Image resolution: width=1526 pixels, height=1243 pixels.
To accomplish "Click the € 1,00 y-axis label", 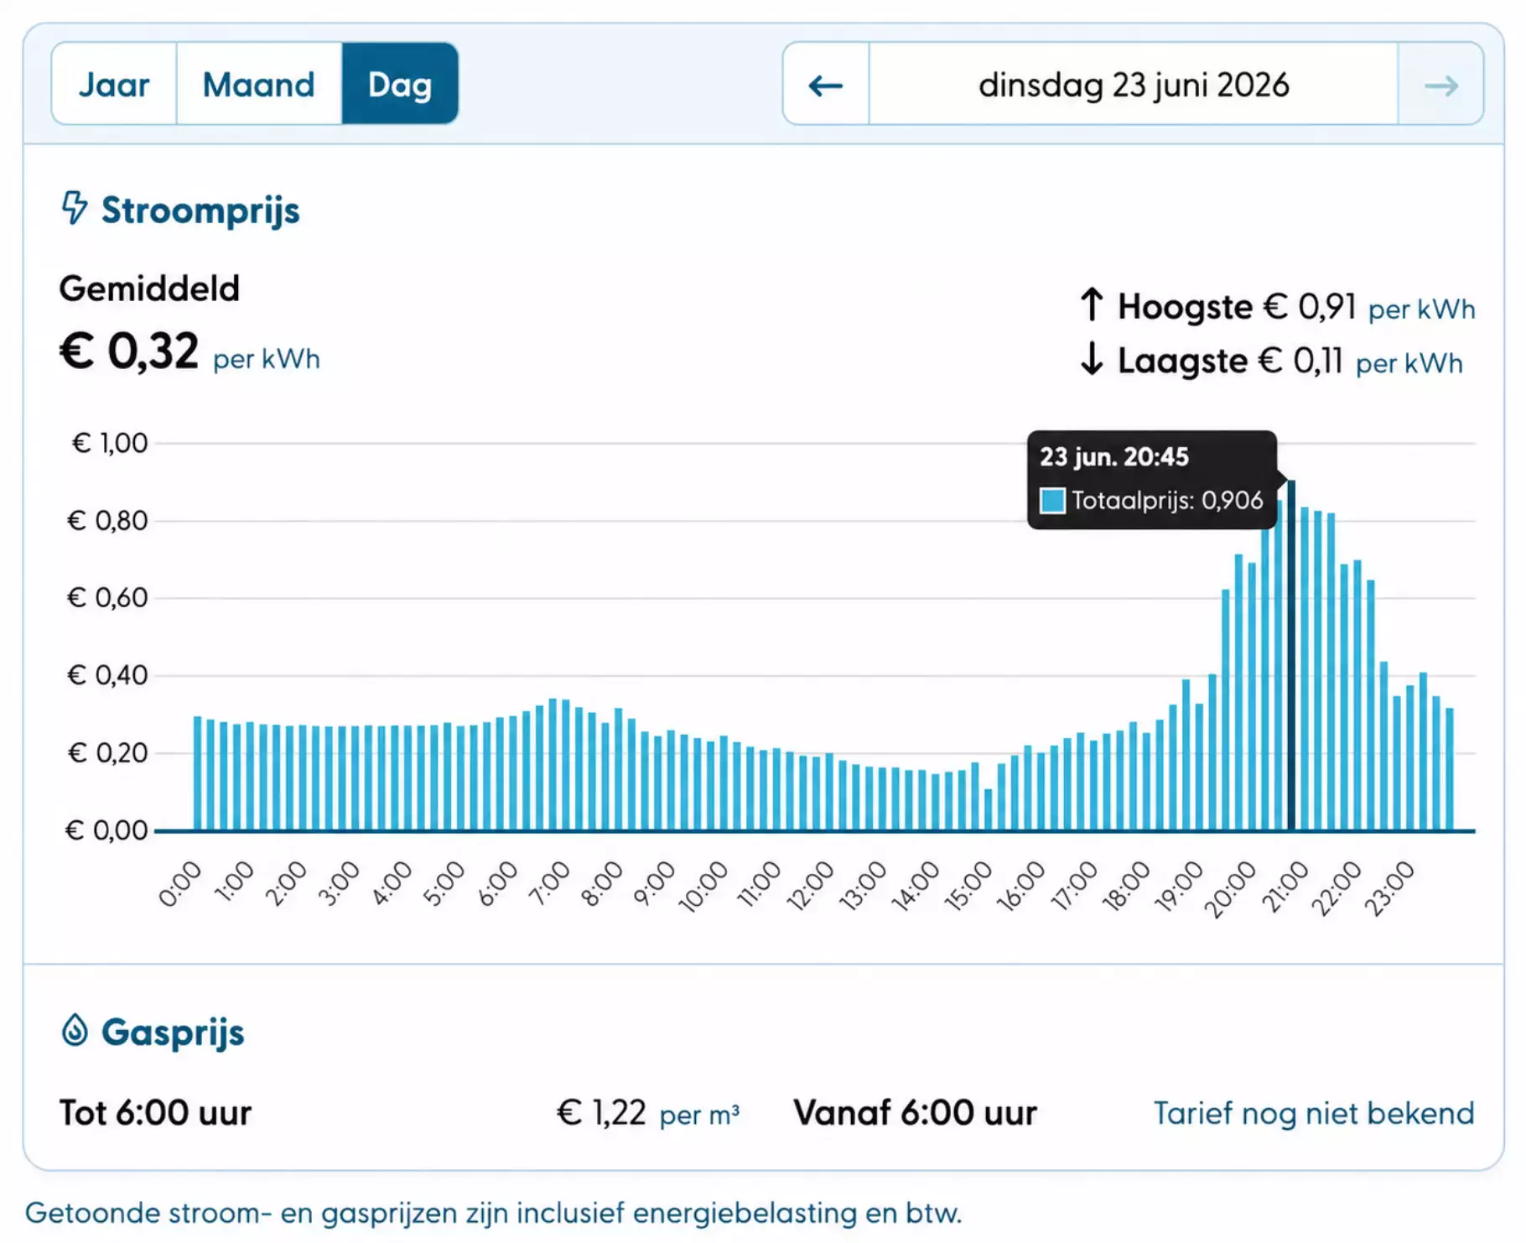I will coord(110,443).
